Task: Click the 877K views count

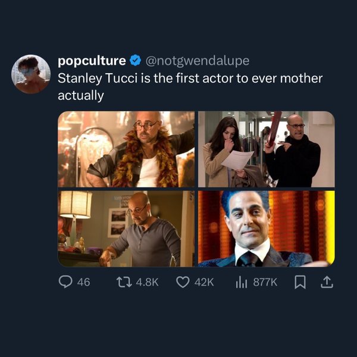Action: point(265,283)
